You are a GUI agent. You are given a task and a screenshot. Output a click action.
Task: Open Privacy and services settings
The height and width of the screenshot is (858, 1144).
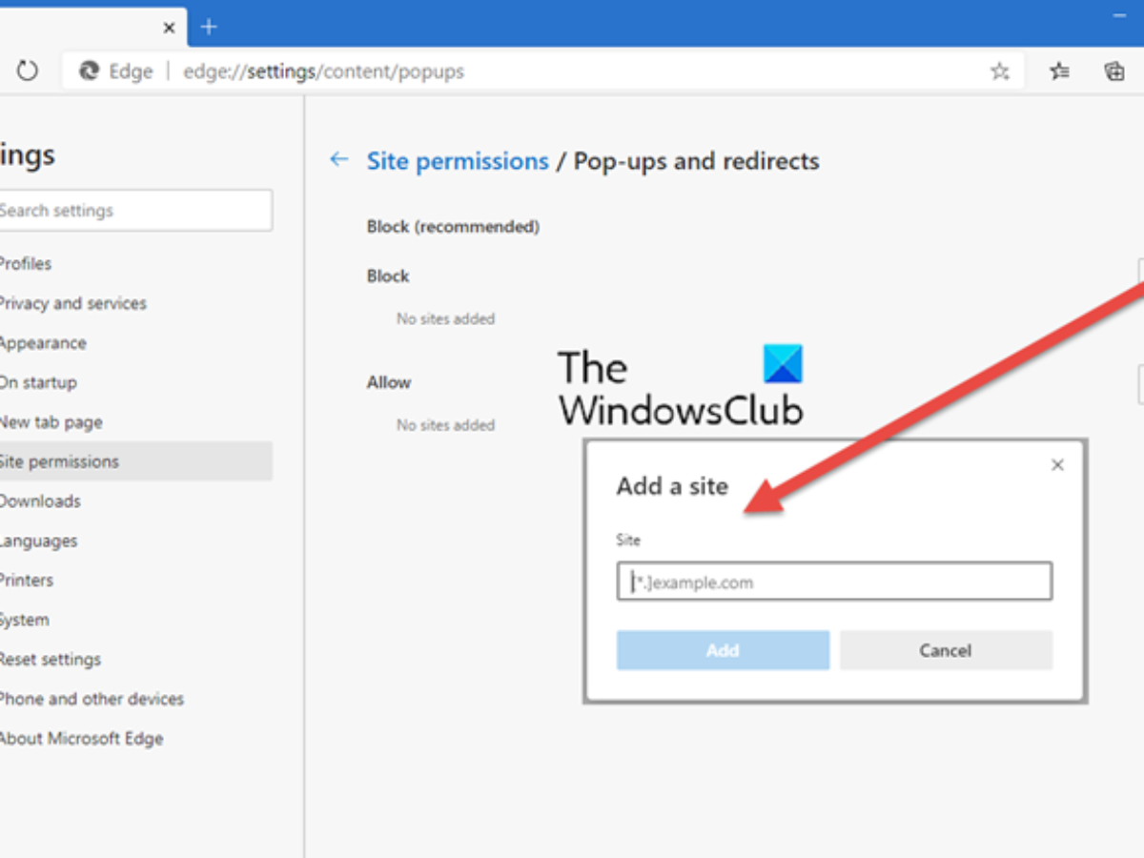(x=72, y=303)
